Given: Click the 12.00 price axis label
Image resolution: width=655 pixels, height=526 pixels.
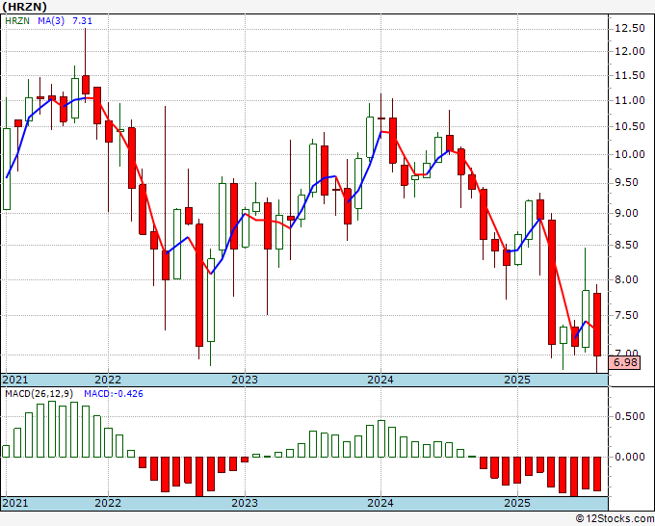Looking at the screenshot, I should [x=630, y=51].
